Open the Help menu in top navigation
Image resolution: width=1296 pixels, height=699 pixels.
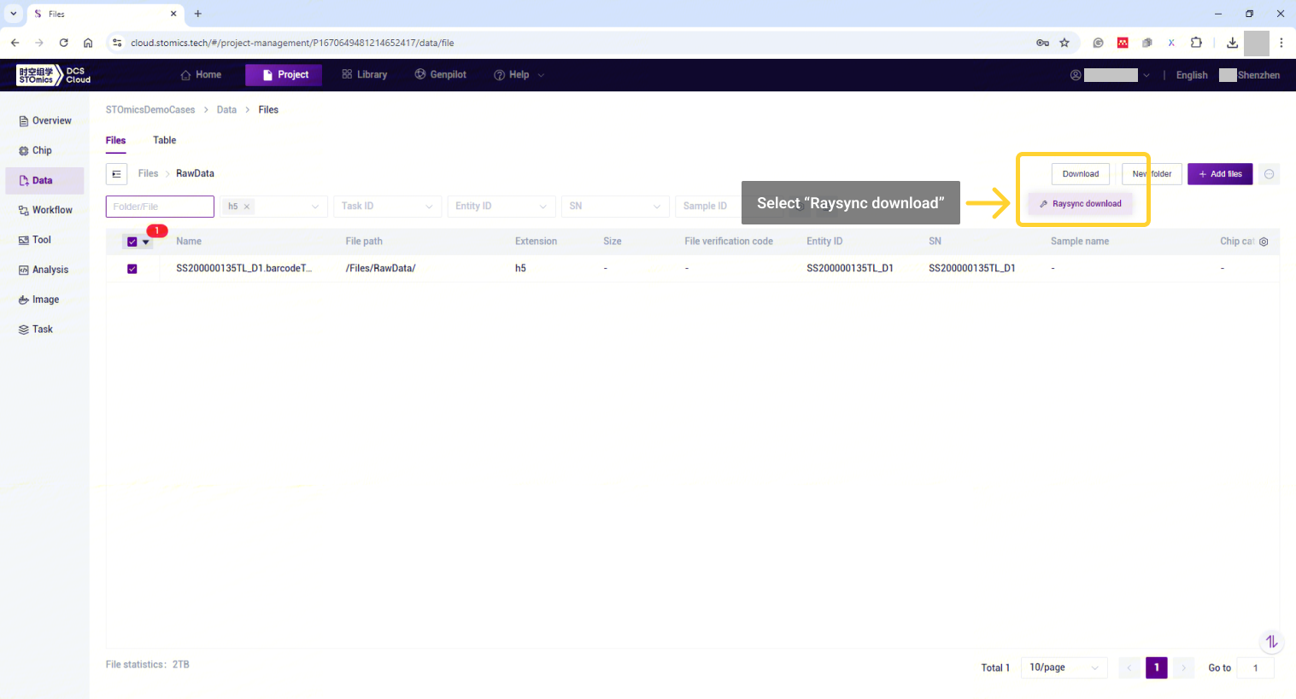pos(519,75)
